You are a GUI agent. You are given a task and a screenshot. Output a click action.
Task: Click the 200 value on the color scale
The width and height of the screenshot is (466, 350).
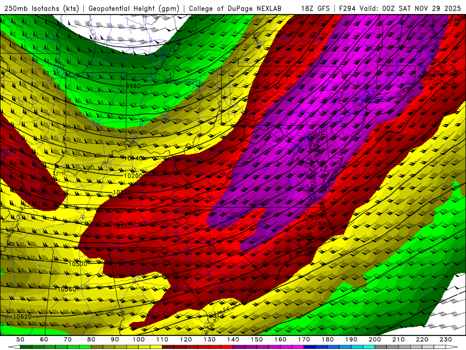pyautogui.click(x=375, y=339)
